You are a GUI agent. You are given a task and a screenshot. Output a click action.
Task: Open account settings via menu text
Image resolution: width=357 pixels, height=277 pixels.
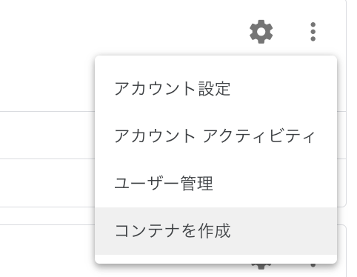tap(173, 89)
